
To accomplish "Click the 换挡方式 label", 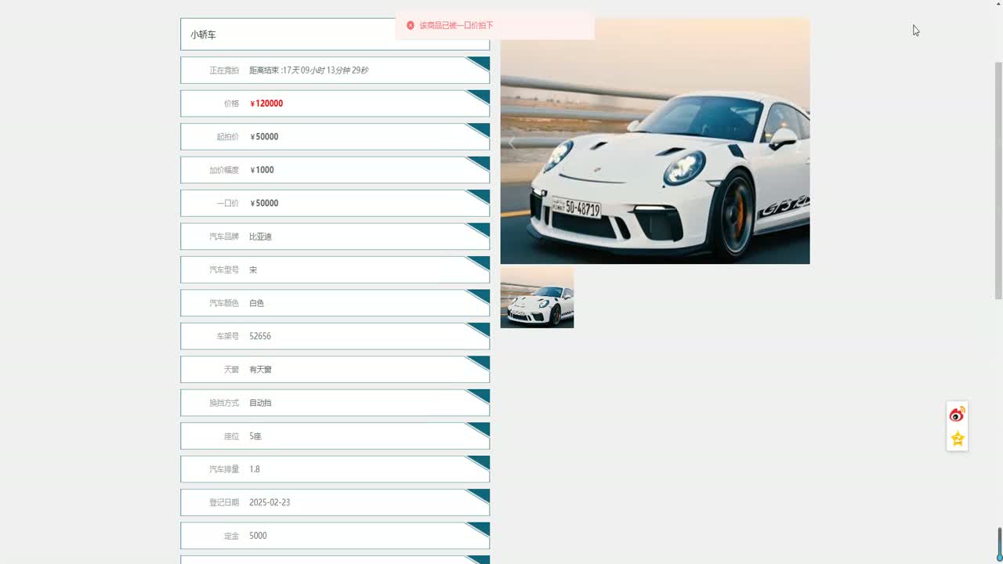I will (224, 403).
